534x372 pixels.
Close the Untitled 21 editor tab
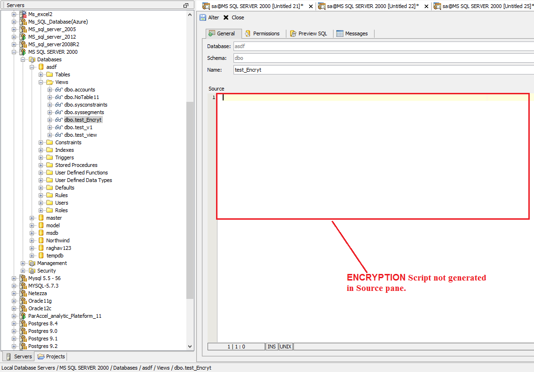coord(310,6)
